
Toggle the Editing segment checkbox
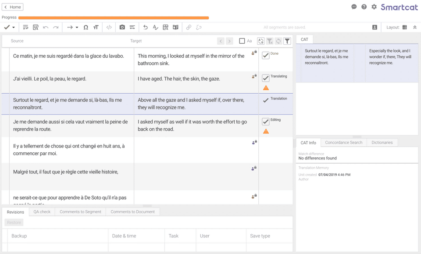(x=266, y=122)
